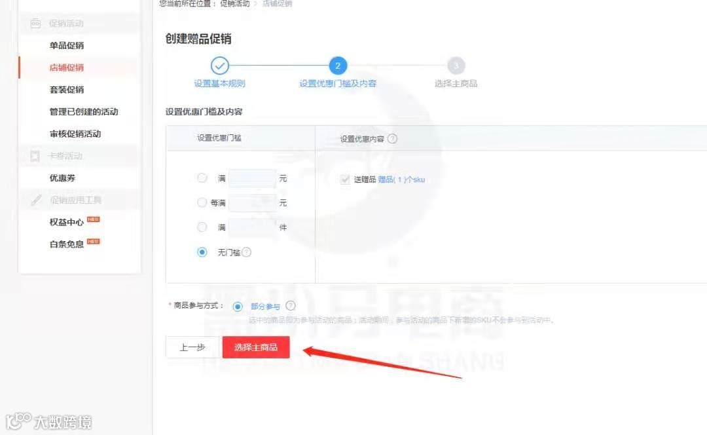The image size is (707, 435).
Task: Select the 满 件 threshold radio button
Action: pos(202,227)
